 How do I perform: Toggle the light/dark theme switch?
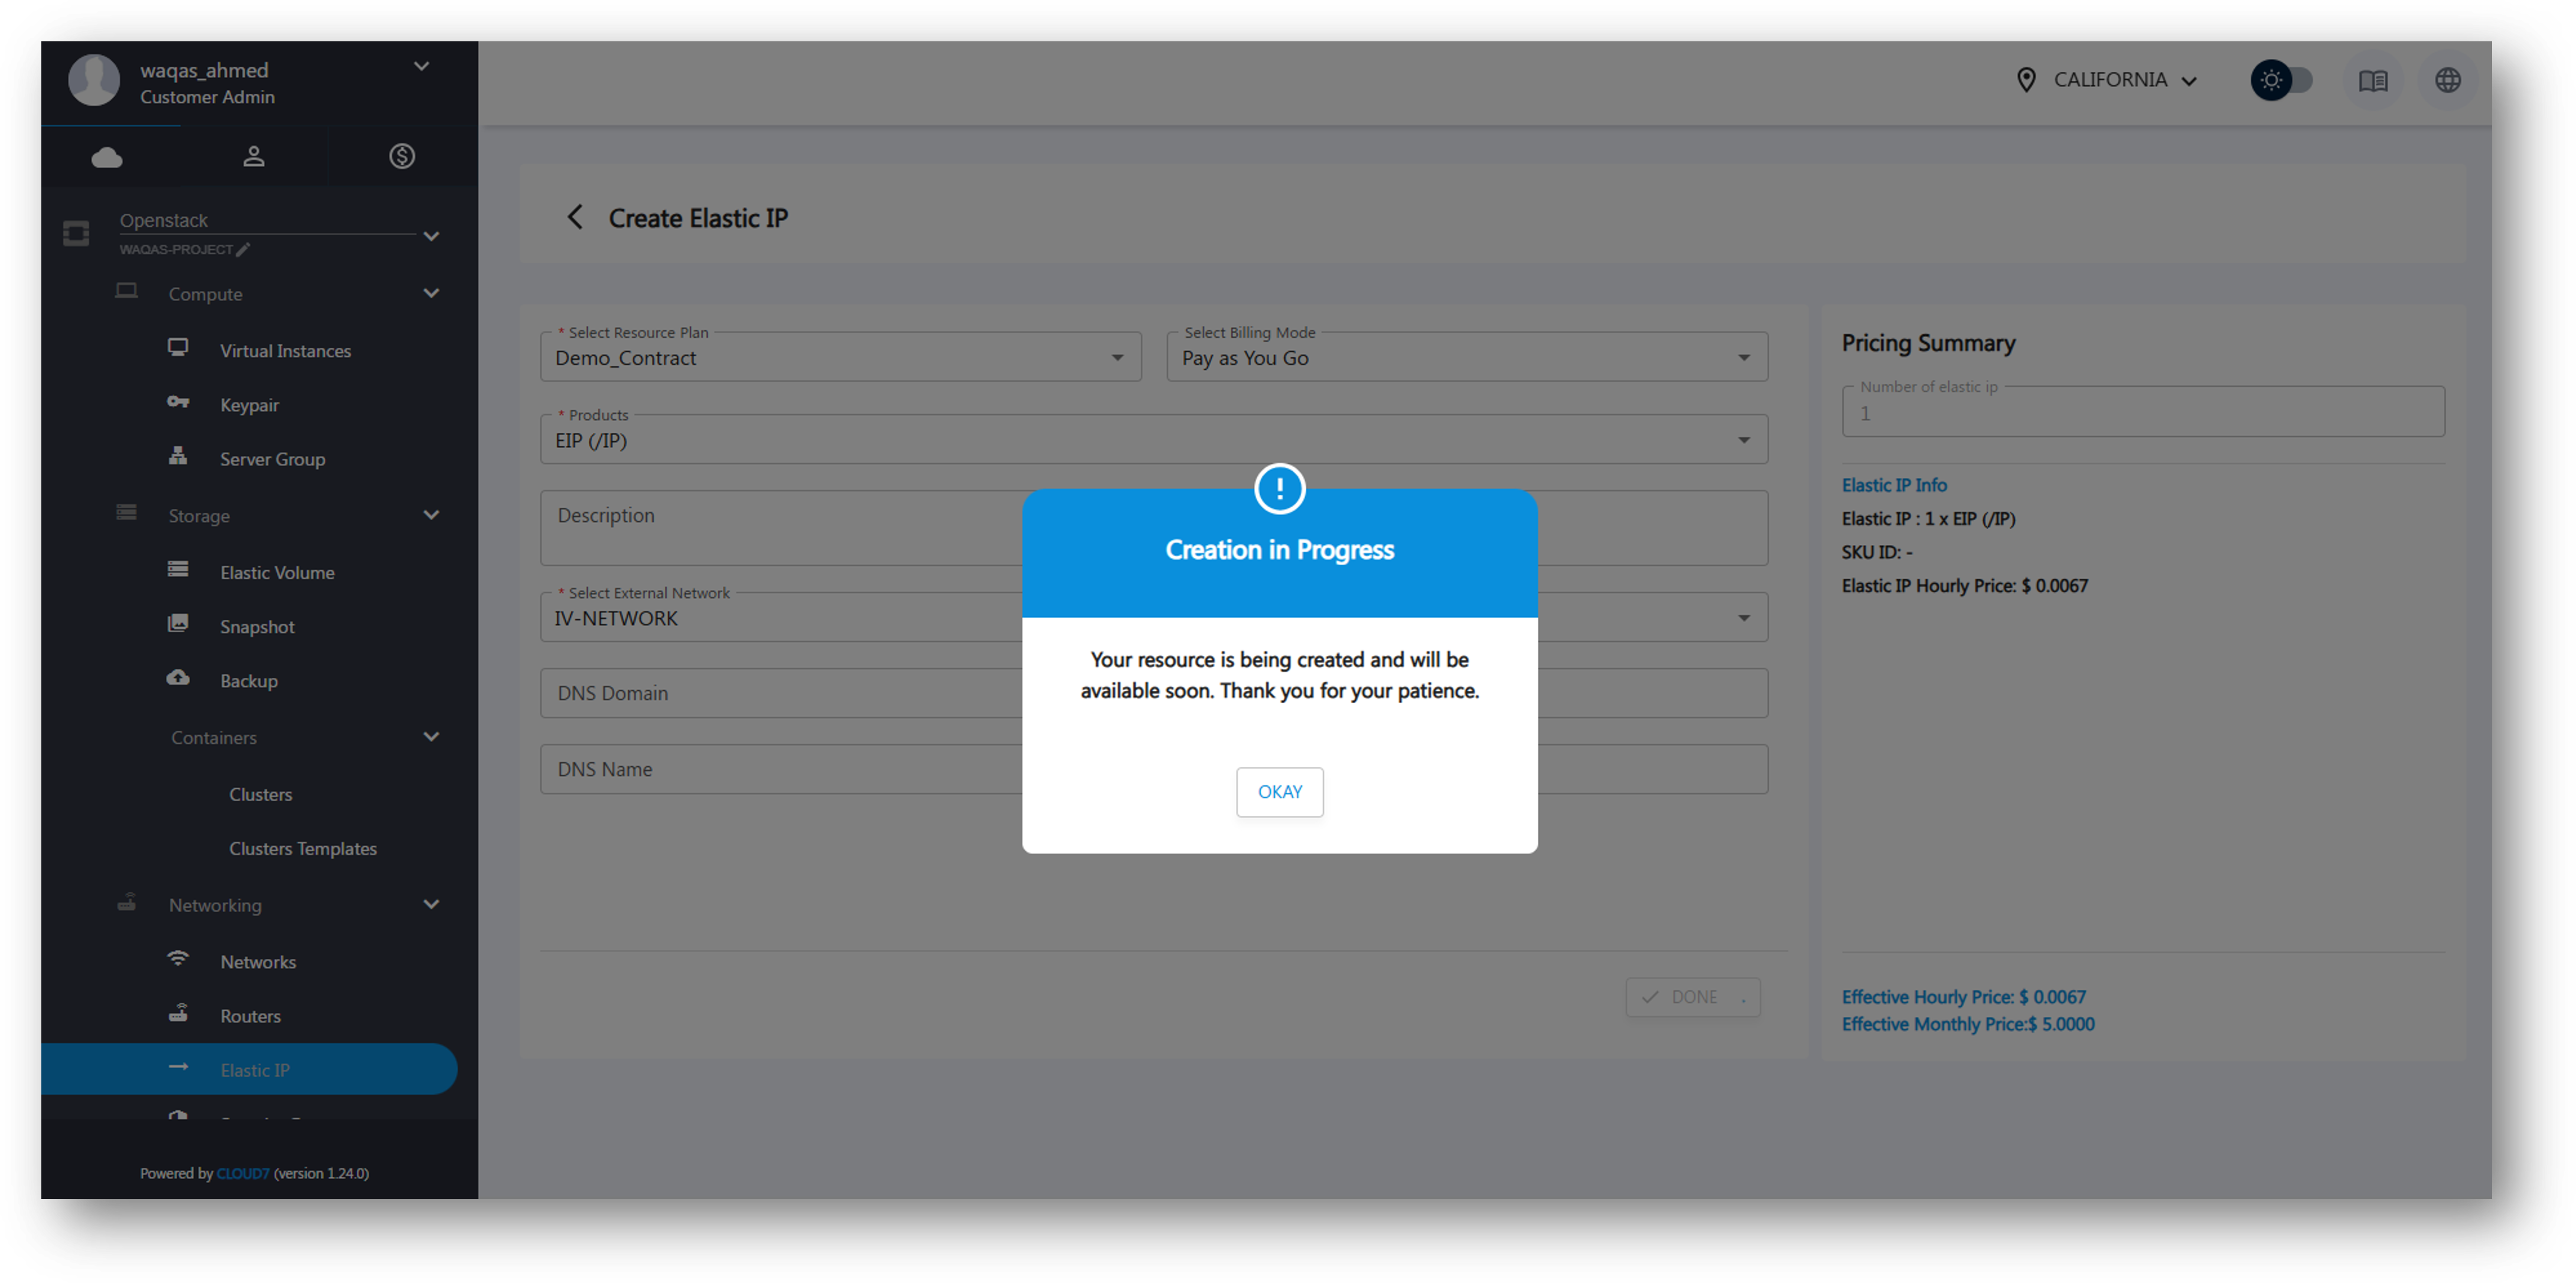[2283, 81]
